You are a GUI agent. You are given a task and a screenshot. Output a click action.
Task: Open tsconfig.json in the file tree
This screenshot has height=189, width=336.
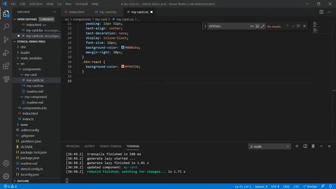[29, 174]
